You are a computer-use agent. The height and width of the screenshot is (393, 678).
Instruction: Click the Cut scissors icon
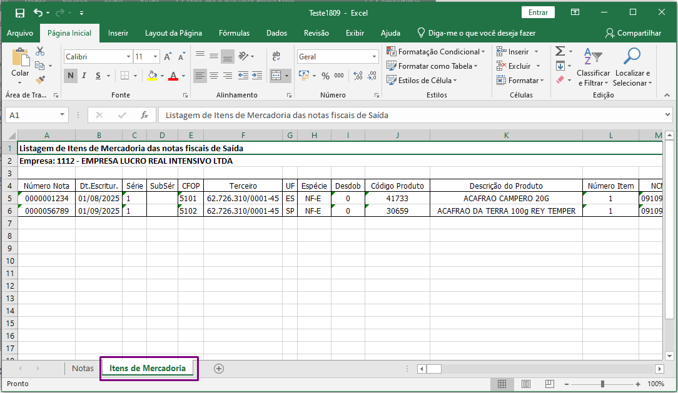(40, 52)
